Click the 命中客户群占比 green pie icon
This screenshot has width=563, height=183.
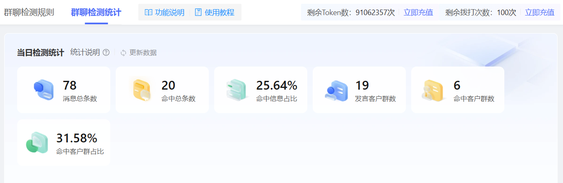click(x=37, y=142)
